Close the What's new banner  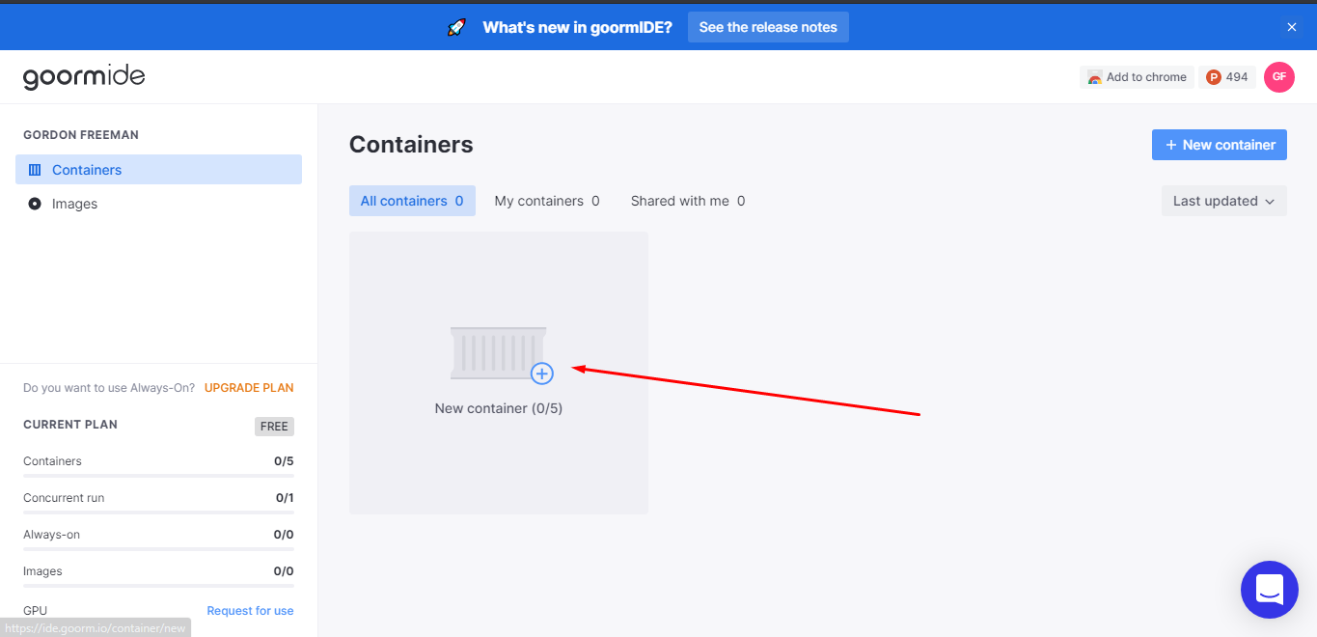point(1292,27)
